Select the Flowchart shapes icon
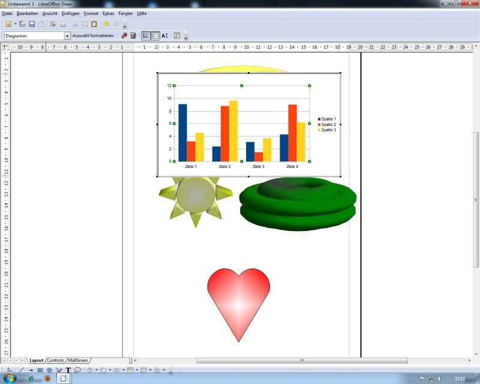Screen dimensions: 480x384 [130, 370]
